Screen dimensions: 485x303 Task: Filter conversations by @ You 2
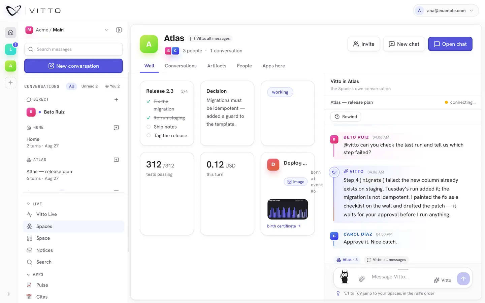point(112,86)
